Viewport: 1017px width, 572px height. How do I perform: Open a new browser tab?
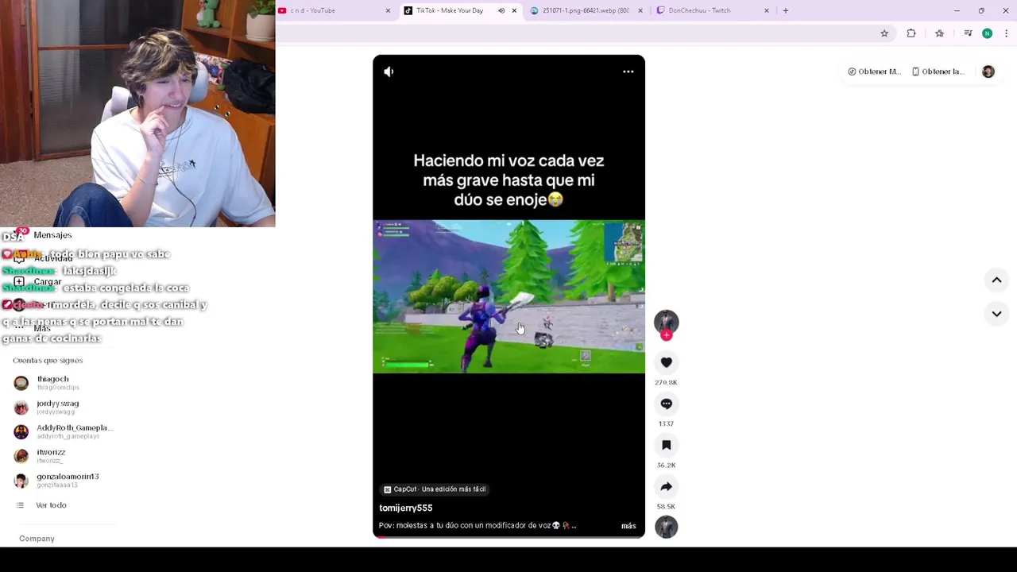point(786,10)
